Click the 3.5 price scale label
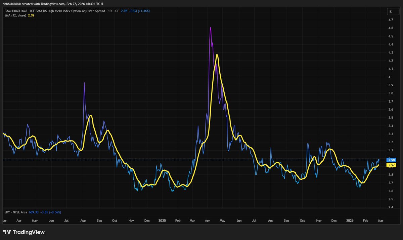 [391, 118]
